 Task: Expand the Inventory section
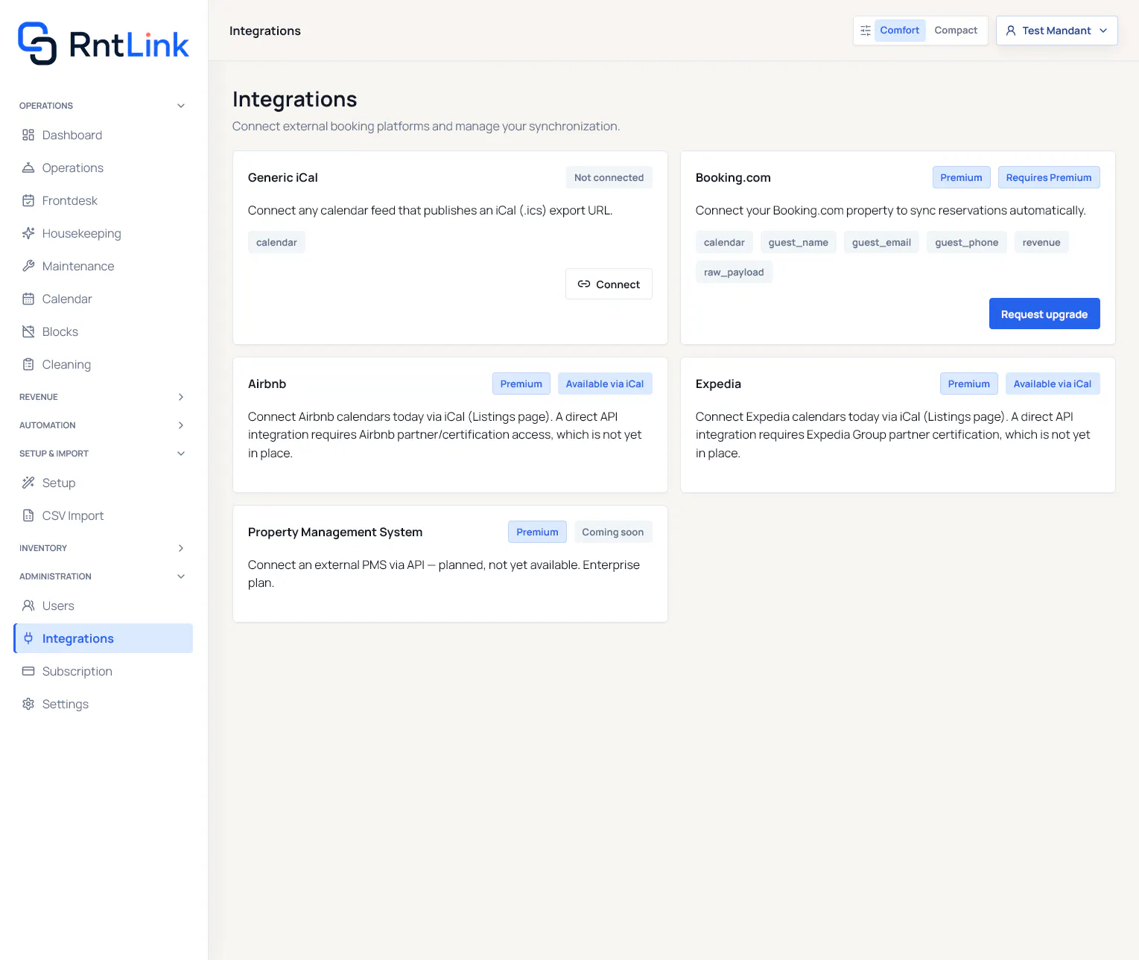tap(103, 548)
